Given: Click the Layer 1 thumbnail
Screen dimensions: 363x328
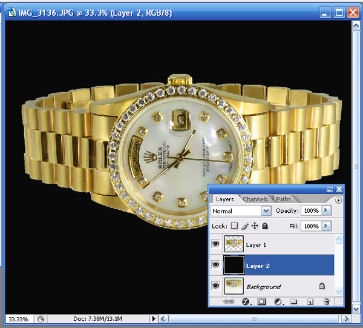Looking at the screenshot, I should (234, 244).
